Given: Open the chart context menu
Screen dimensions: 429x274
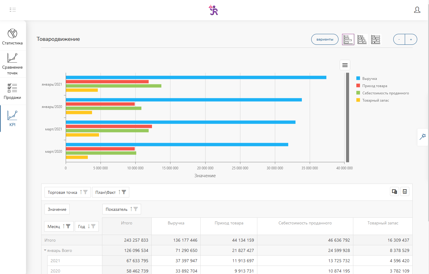Looking at the screenshot, I should click(345, 65).
